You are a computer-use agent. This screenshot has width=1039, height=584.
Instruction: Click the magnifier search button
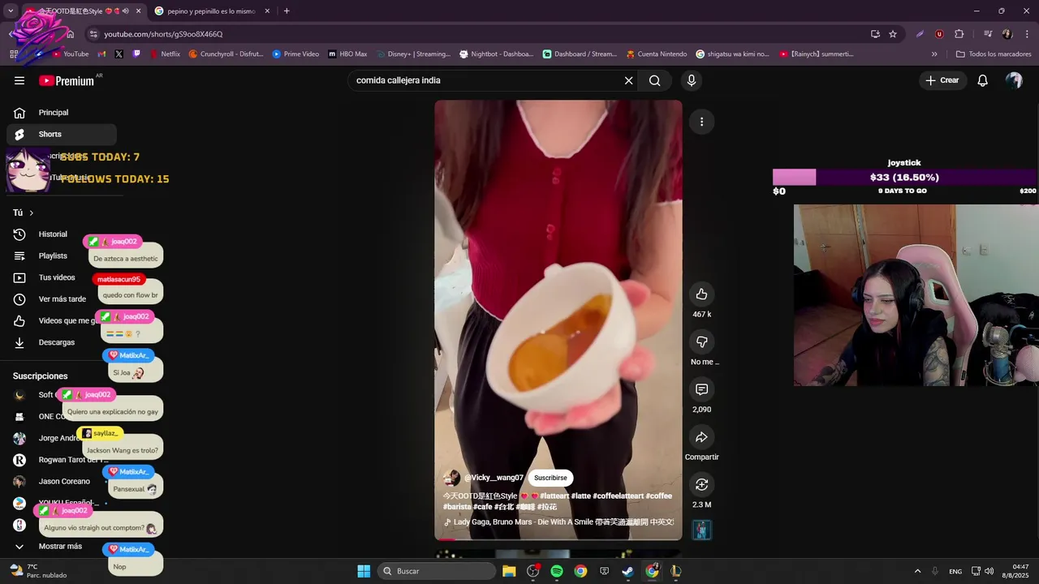click(x=654, y=80)
